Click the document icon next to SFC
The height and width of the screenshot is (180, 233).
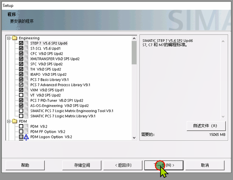pos(26,64)
